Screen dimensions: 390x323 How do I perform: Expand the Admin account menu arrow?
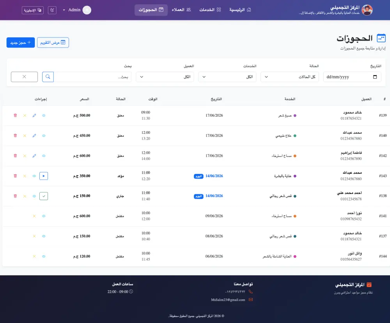pos(64,10)
